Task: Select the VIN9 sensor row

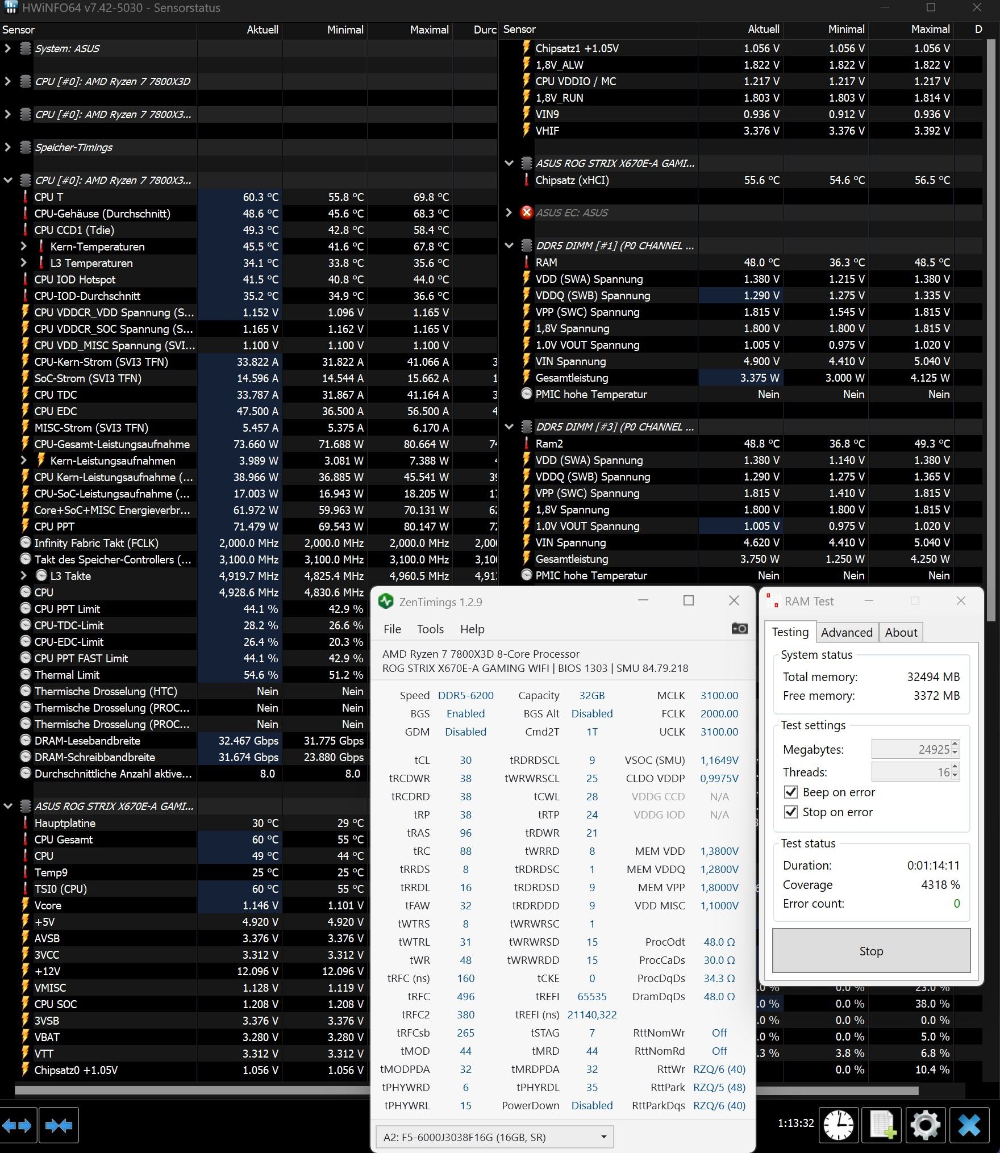Action: [x=741, y=114]
